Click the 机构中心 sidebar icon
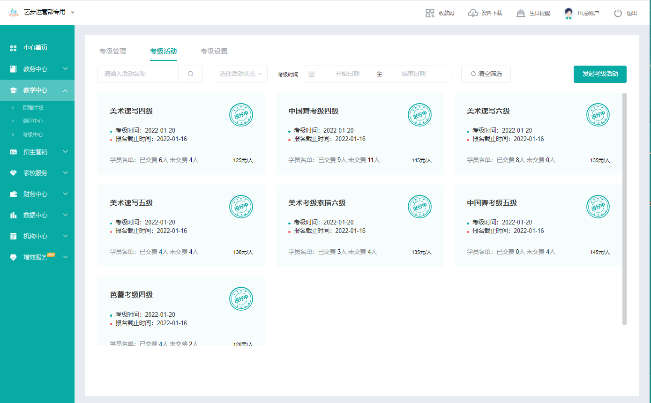 13,236
